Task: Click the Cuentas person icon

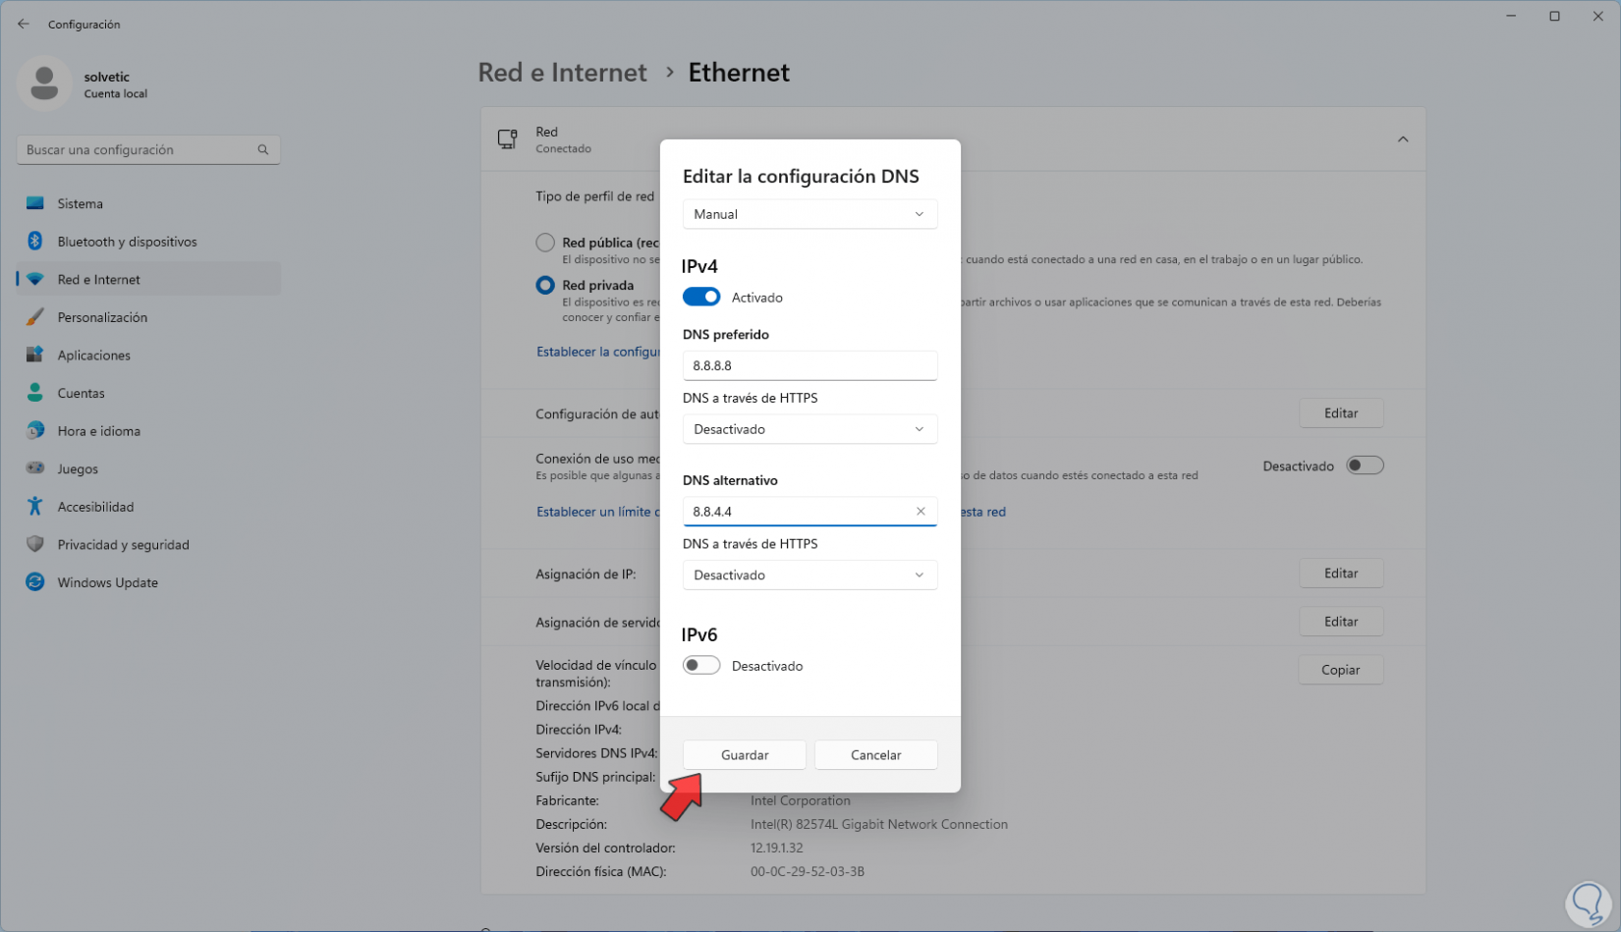Action: tap(35, 393)
